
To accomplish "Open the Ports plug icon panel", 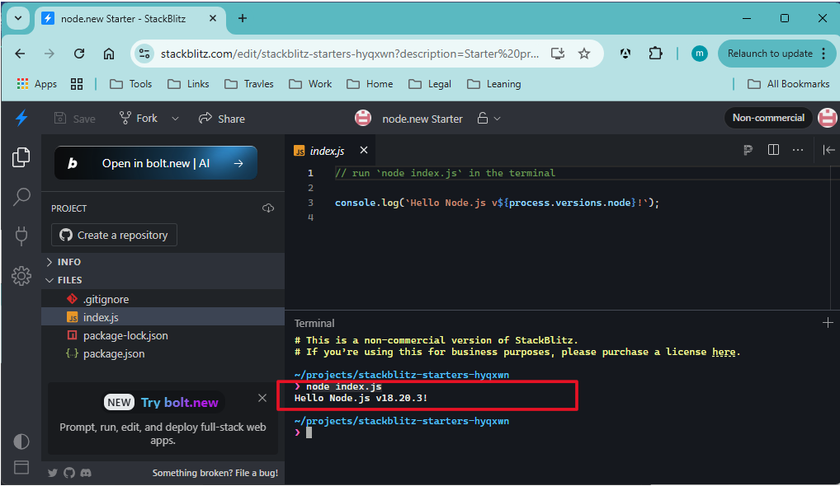I will click(x=21, y=236).
